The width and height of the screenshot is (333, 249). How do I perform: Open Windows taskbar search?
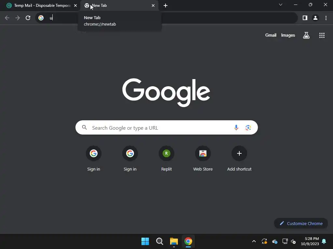(159, 241)
